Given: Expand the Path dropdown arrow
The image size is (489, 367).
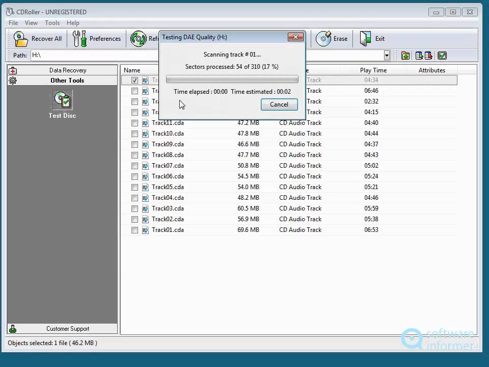Looking at the screenshot, I should click(x=387, y=56).
